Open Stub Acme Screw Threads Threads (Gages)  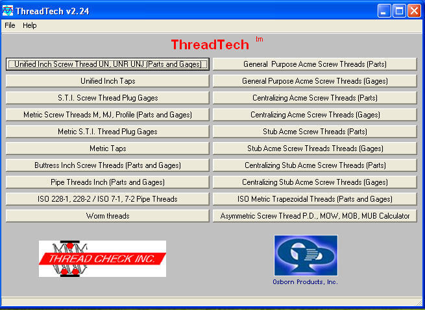coord(315,149)
